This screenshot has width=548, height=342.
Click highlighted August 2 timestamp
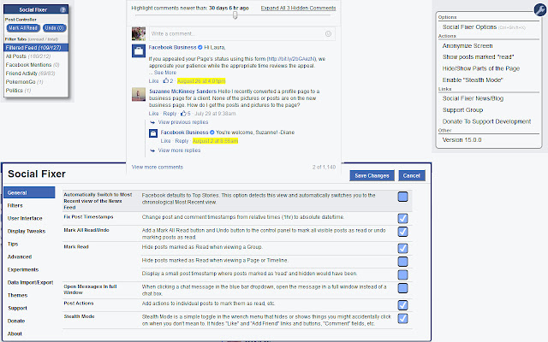215,141
